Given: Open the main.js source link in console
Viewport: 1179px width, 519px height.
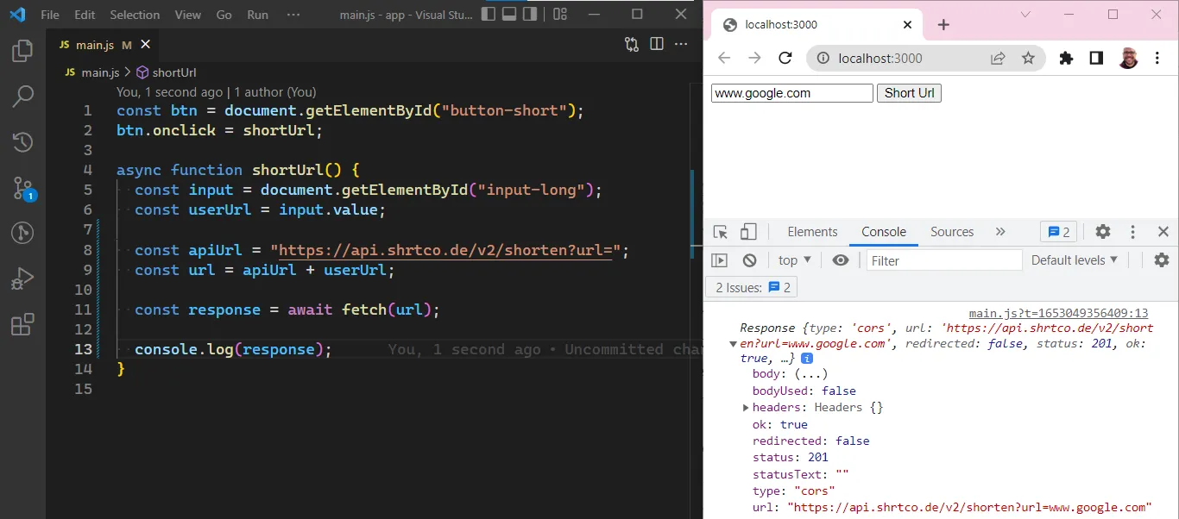Looking at the screenshot, I should coord(1058,314).
